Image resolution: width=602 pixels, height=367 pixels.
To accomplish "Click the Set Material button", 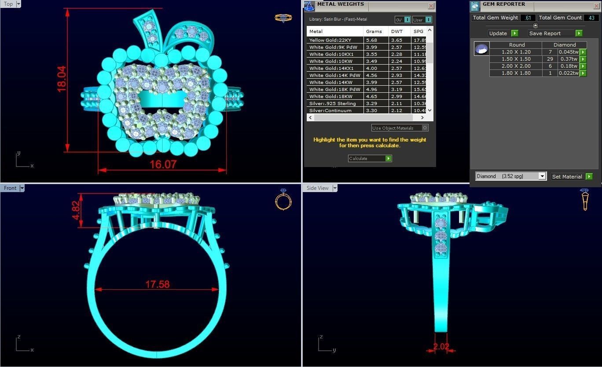I will tap(572, 176).
